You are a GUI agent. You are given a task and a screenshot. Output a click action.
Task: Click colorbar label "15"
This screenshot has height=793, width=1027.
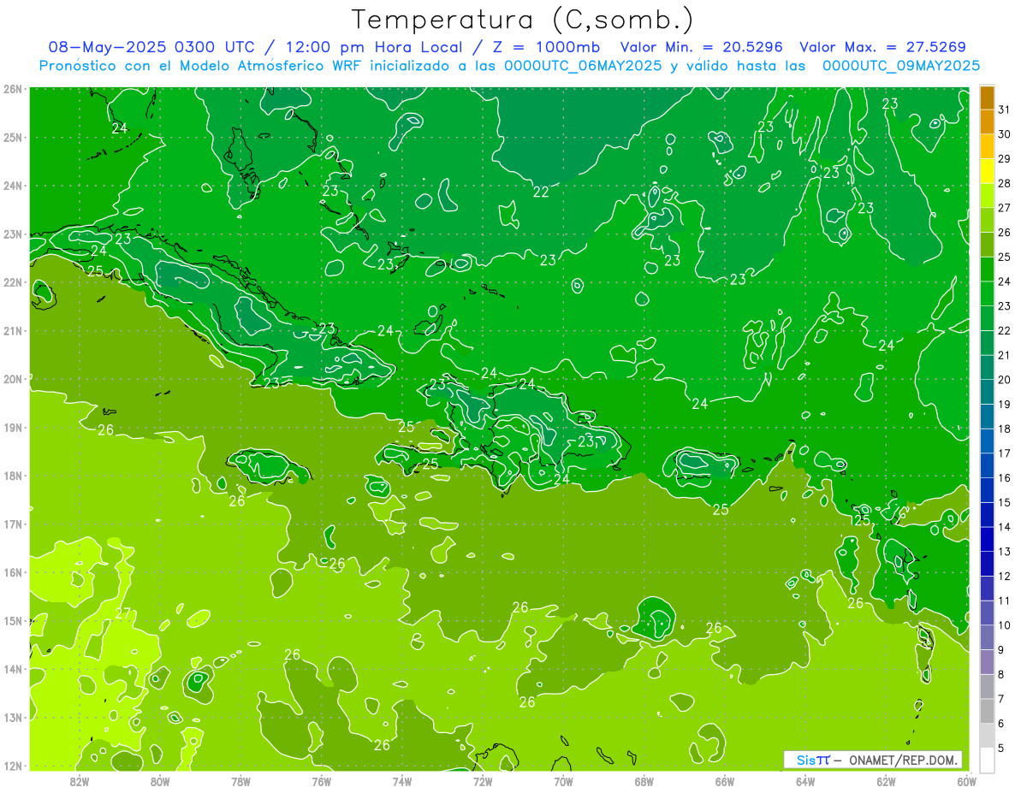[1003, 502]
